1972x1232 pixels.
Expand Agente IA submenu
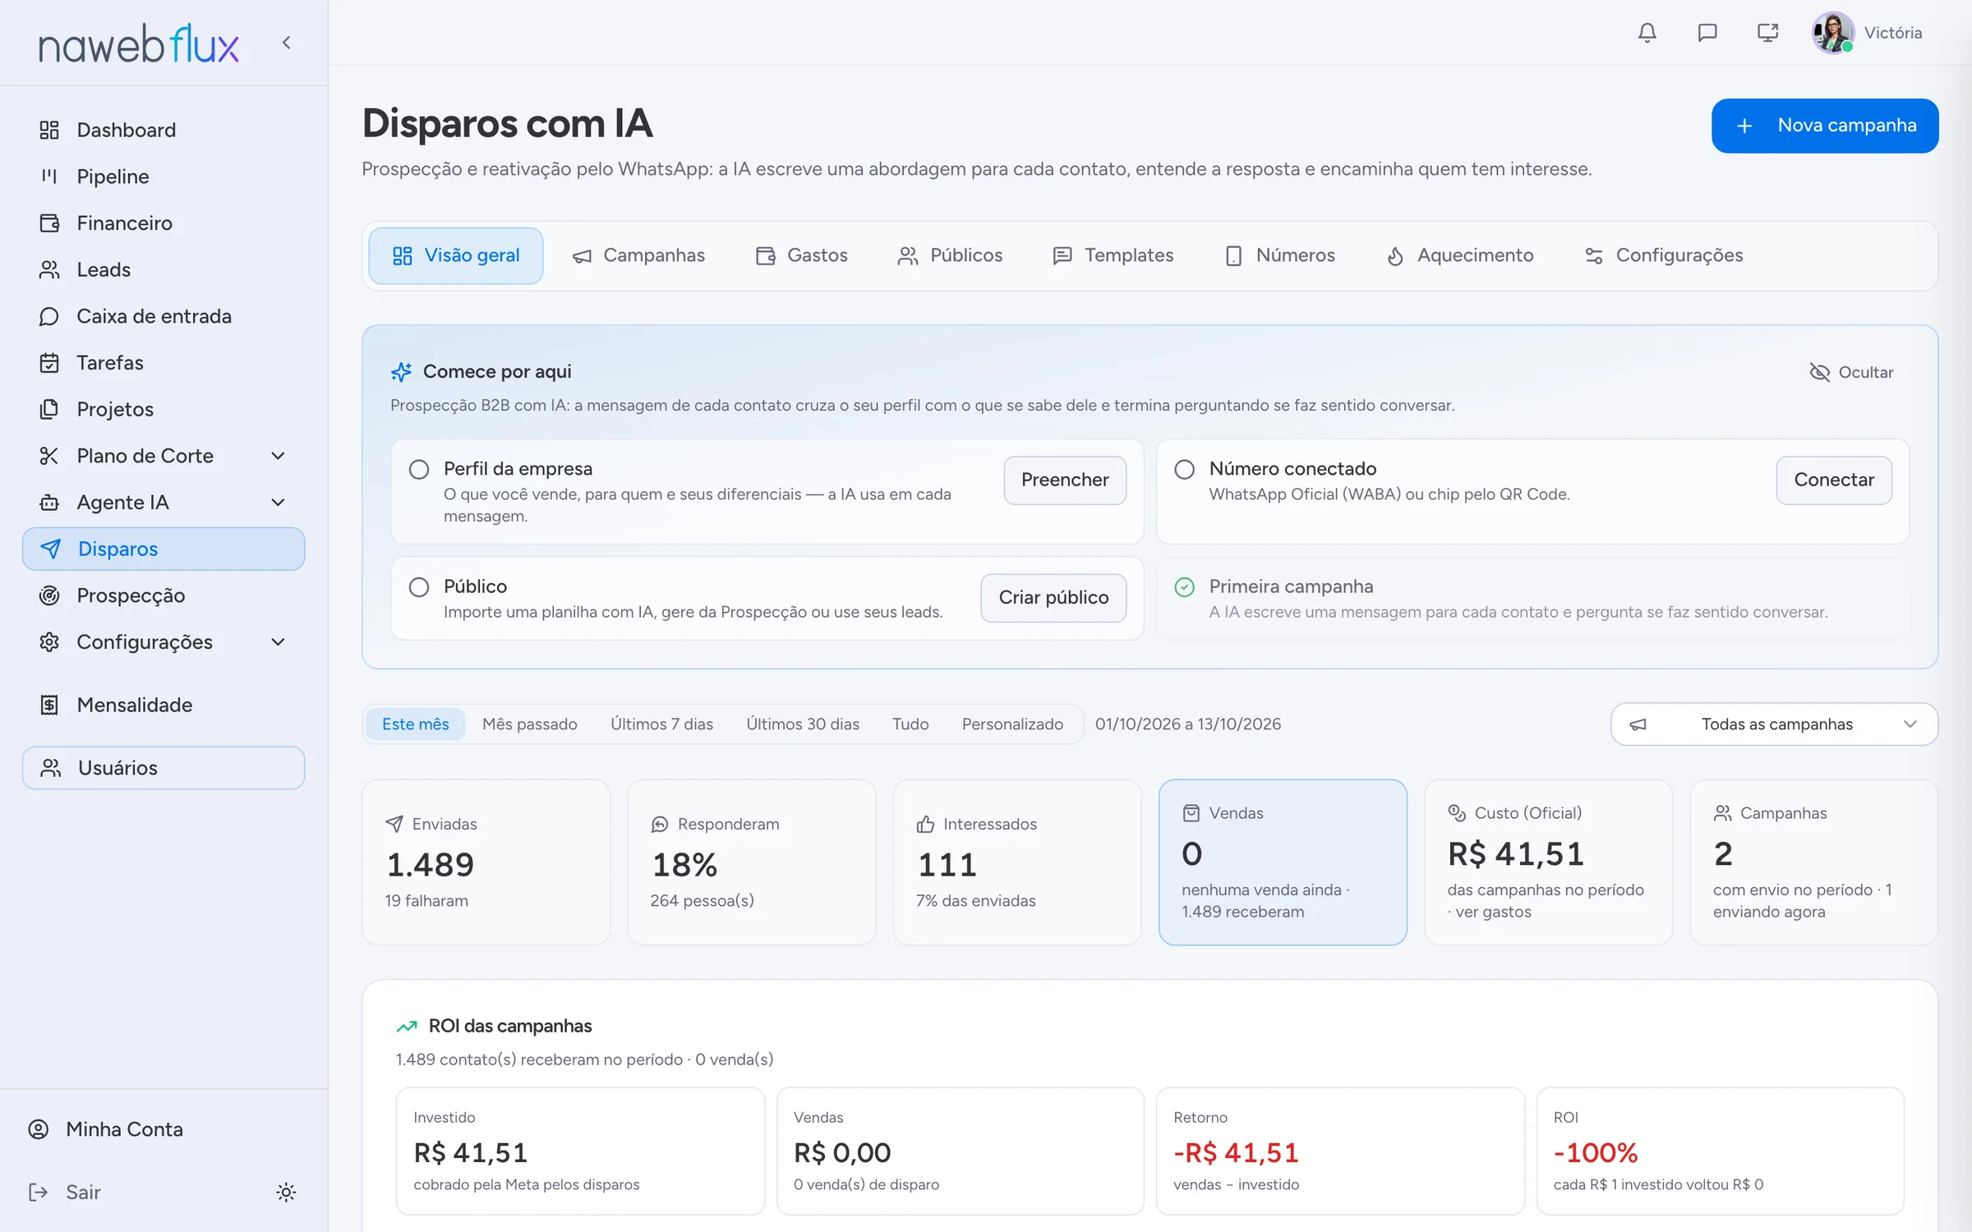tap(278, 503)
